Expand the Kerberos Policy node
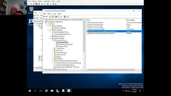171x96 pixels. coord(55,47)
